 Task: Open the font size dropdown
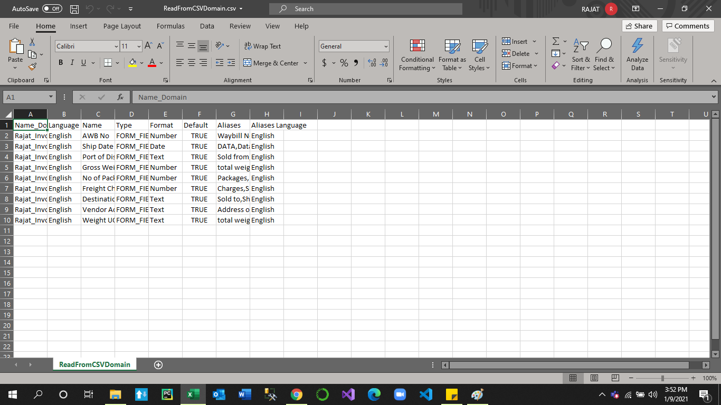coord(139,46)
